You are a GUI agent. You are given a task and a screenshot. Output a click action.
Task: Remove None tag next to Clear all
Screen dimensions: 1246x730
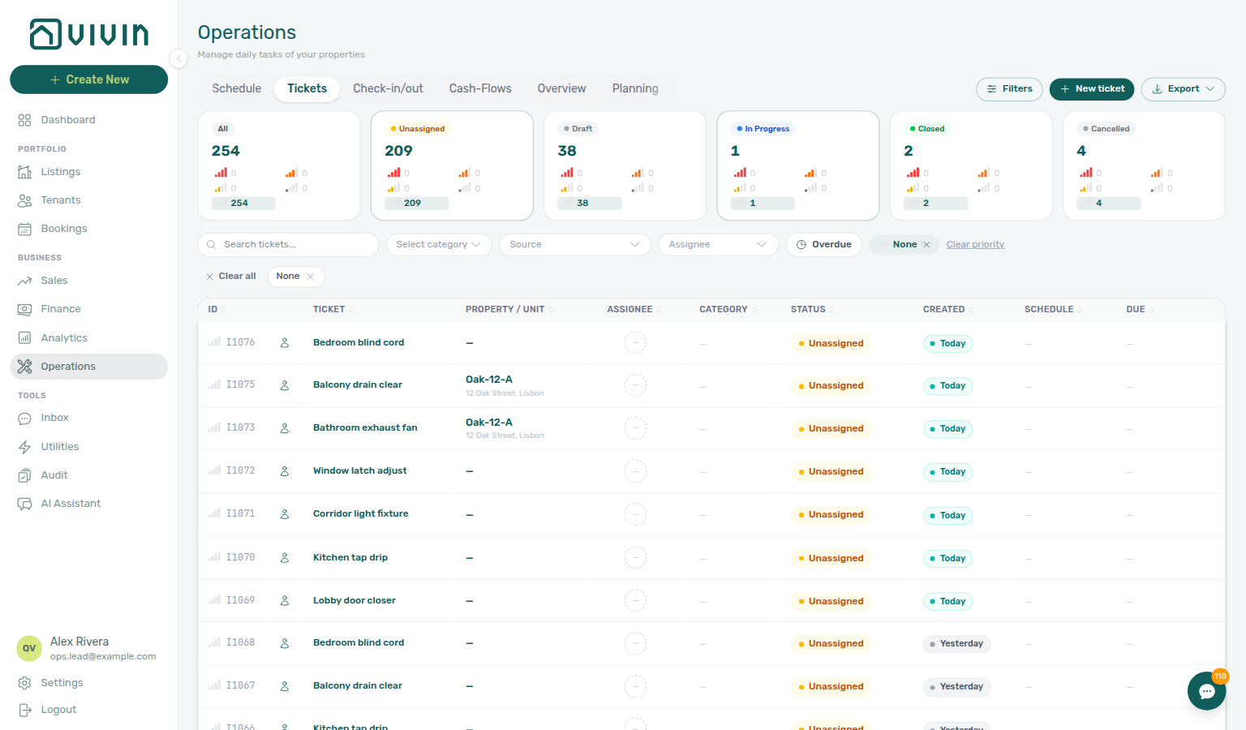[310, 277]
